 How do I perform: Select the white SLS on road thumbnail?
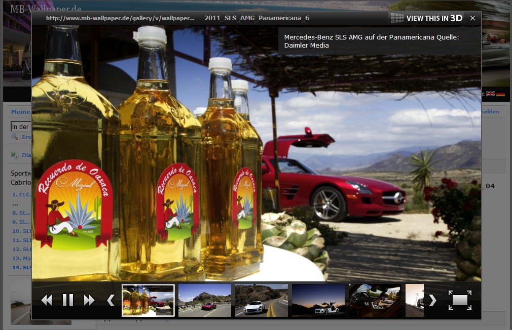tap(262, 300)
